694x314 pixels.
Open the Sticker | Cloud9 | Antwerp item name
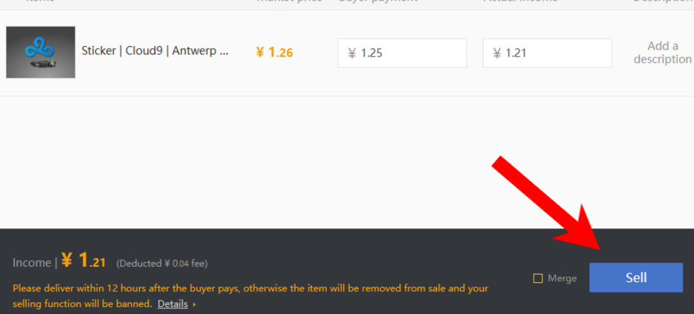(x=155, y=51)
